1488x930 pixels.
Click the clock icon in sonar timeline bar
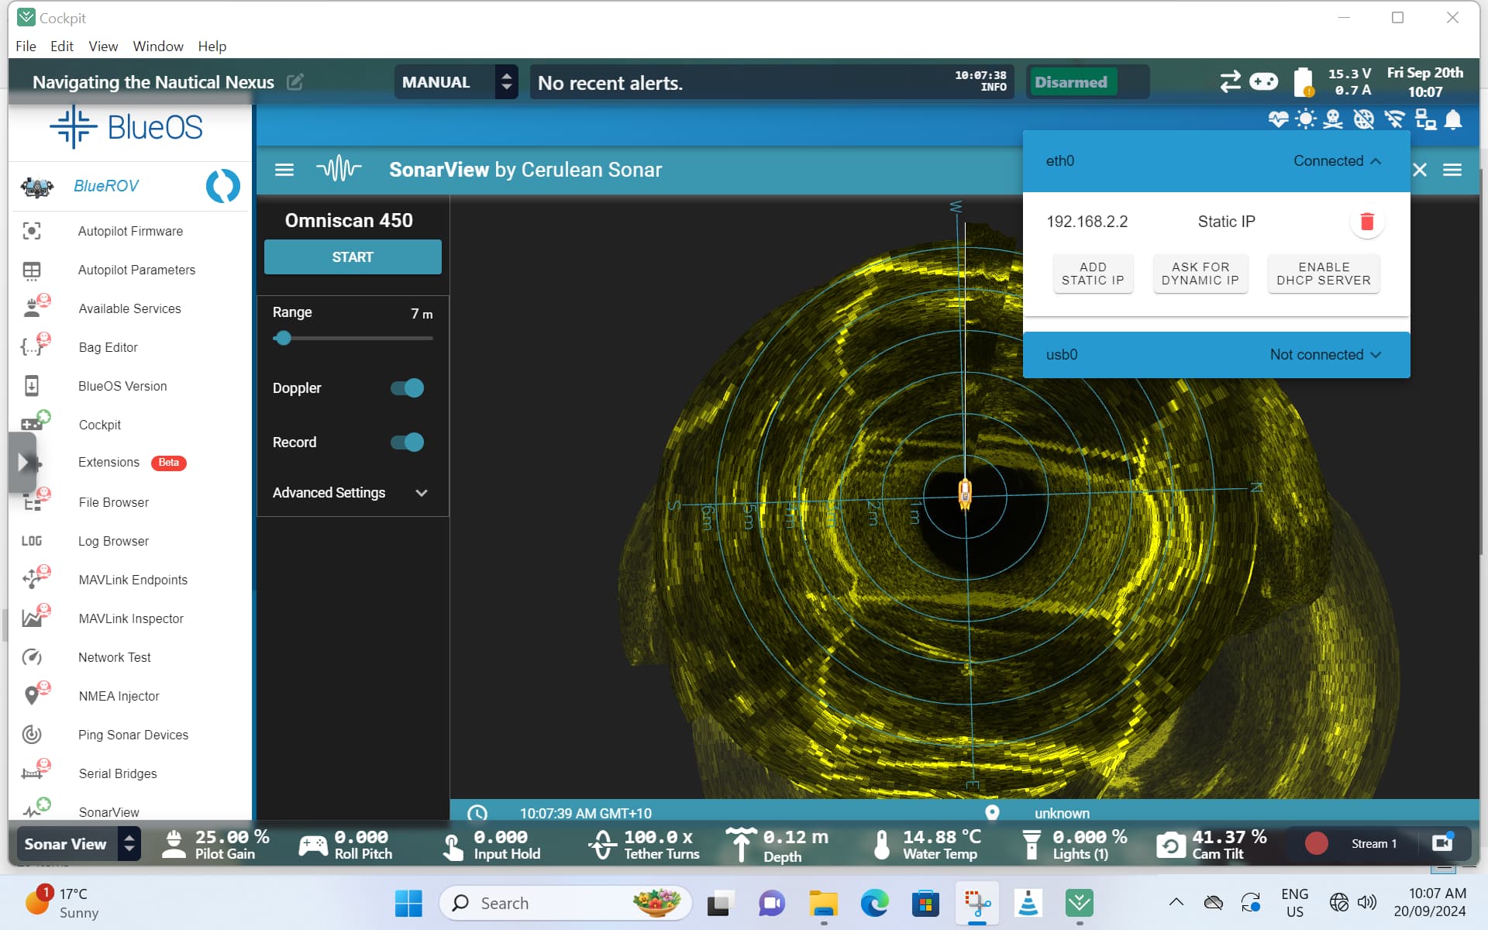(x=477, y=813)
